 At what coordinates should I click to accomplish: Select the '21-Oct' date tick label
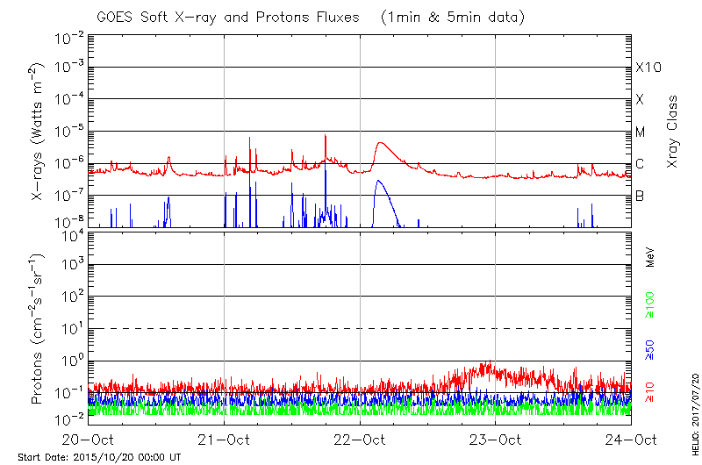(225, 440)
